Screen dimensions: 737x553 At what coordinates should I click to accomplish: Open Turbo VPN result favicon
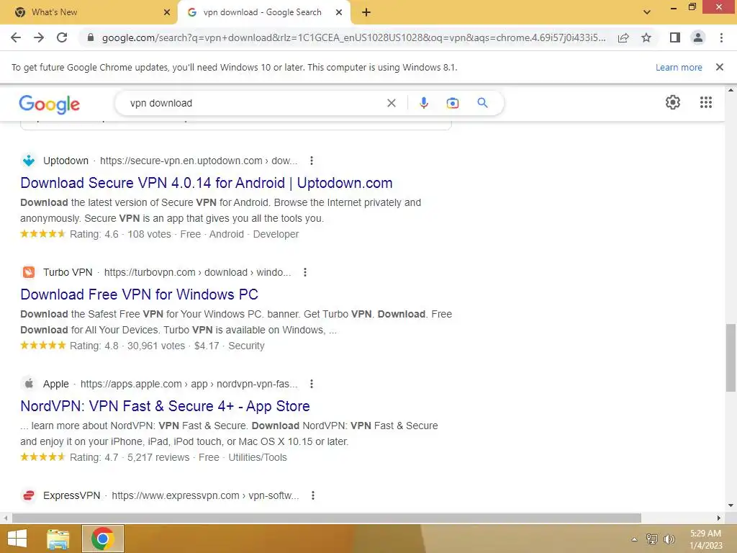pyautogui.click(x=29, y=272)
